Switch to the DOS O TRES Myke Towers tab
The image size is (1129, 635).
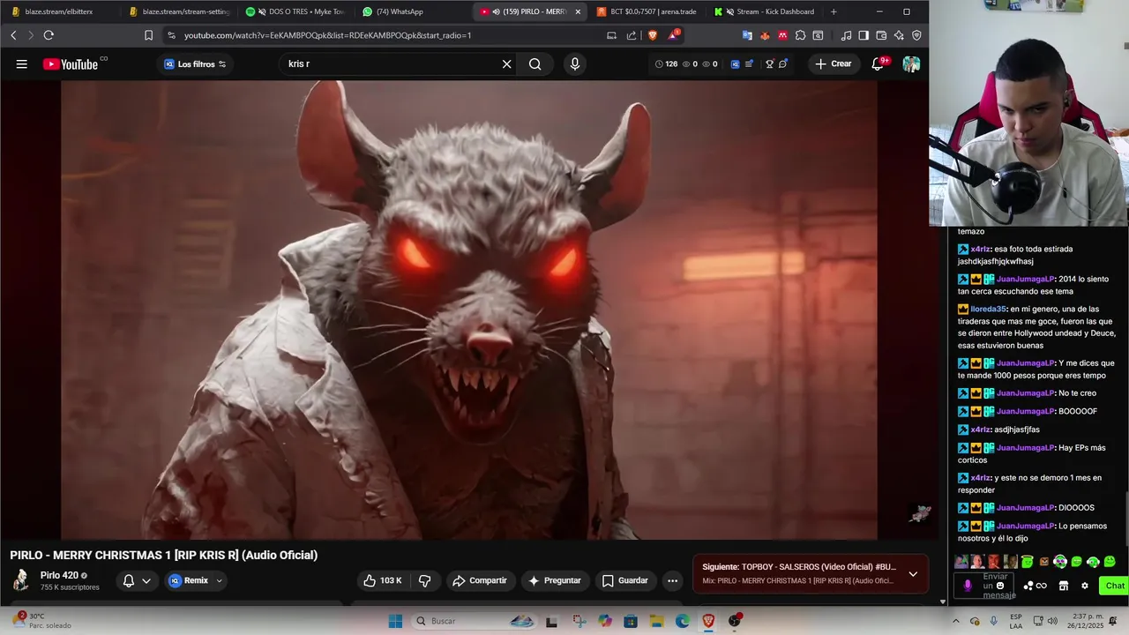(x=295, y=11)
